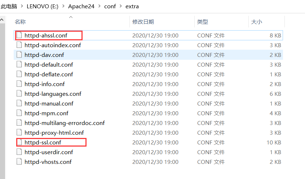Sort files by the 类型 column header

pos(203,22)
